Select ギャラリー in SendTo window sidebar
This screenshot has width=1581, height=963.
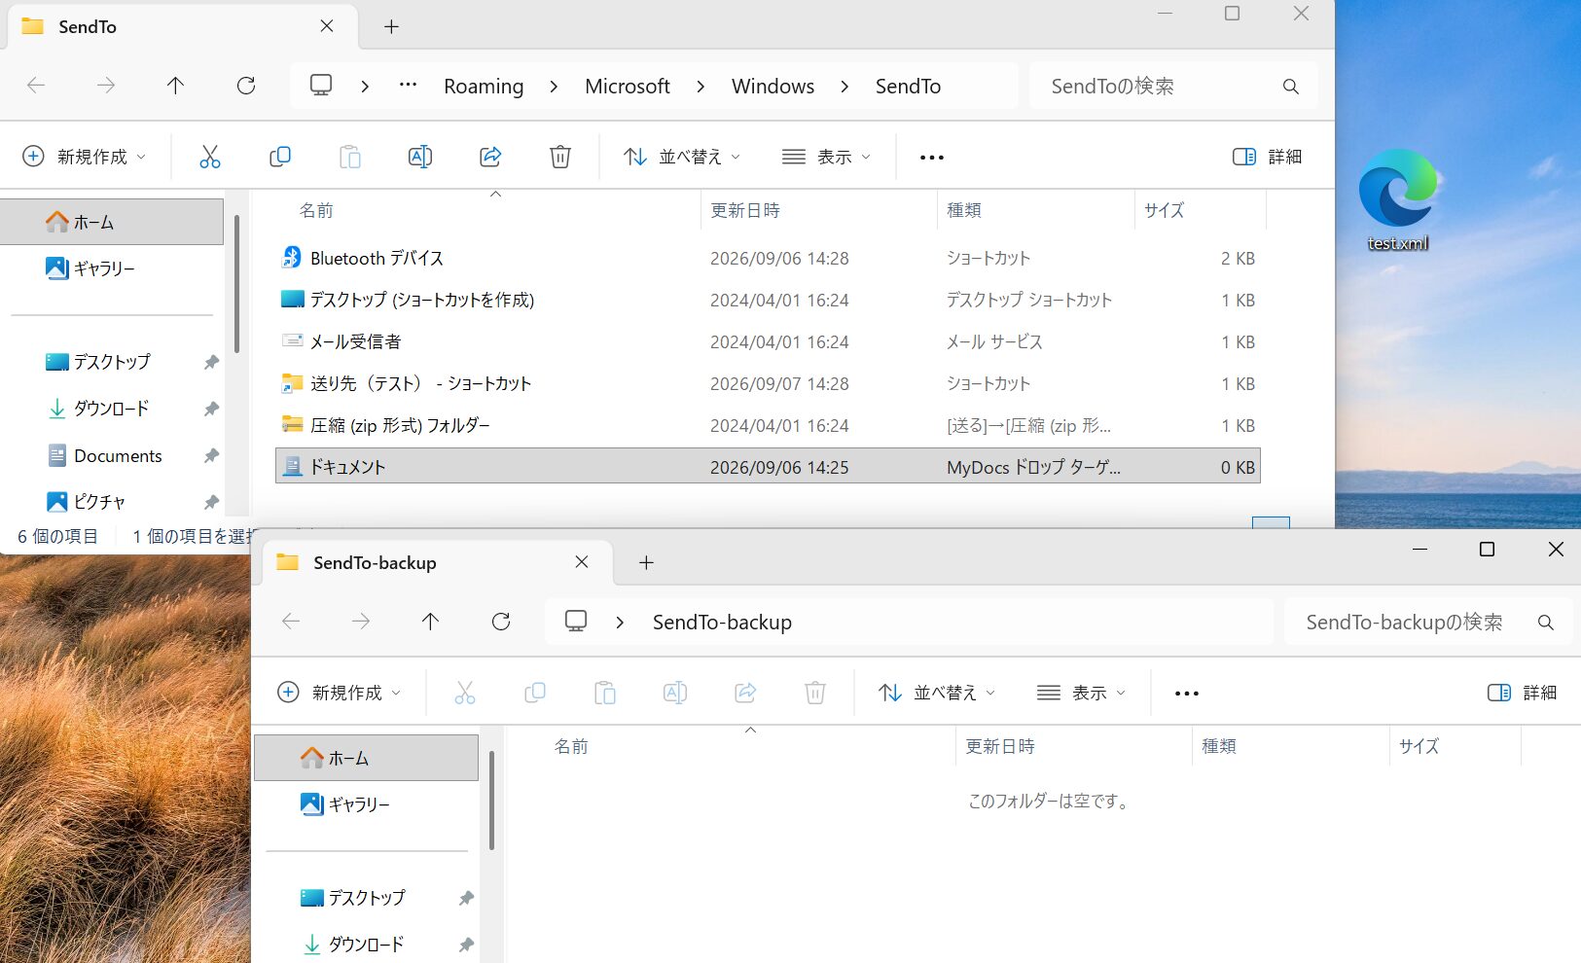[x=104, y=268]
